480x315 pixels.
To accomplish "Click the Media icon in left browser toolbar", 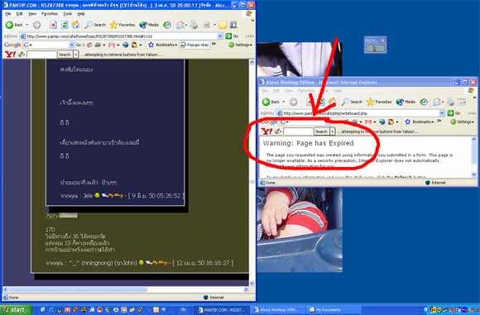I will pos(149,25).
